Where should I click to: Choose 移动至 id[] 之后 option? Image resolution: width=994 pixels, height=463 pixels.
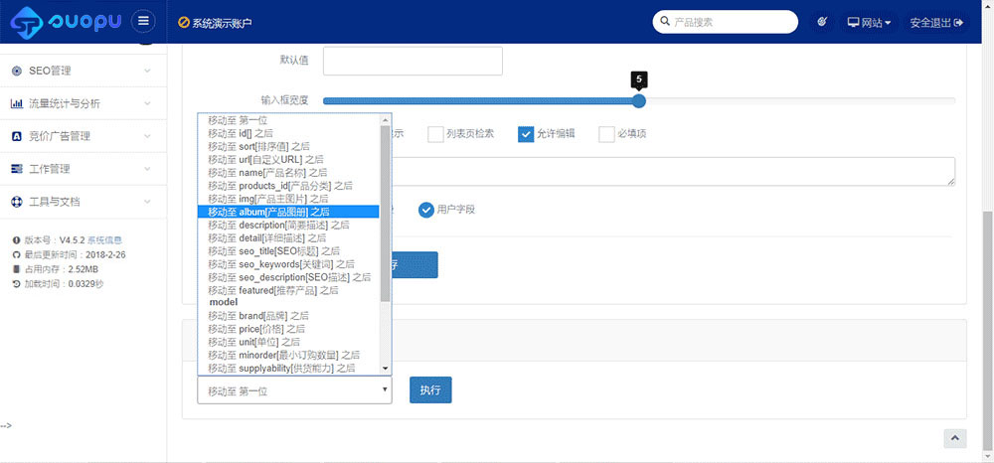[288, 133]
